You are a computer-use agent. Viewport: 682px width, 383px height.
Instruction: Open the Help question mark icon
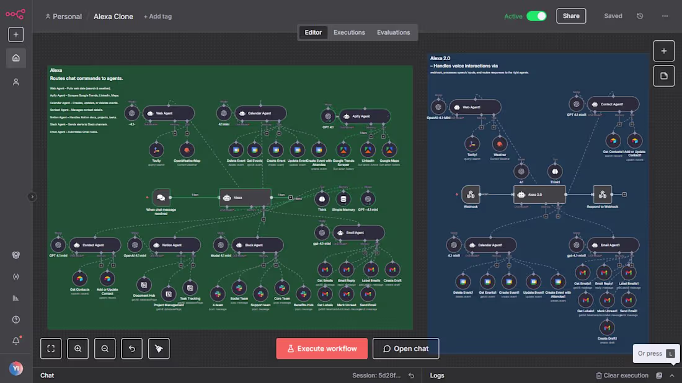click(15, 320)
